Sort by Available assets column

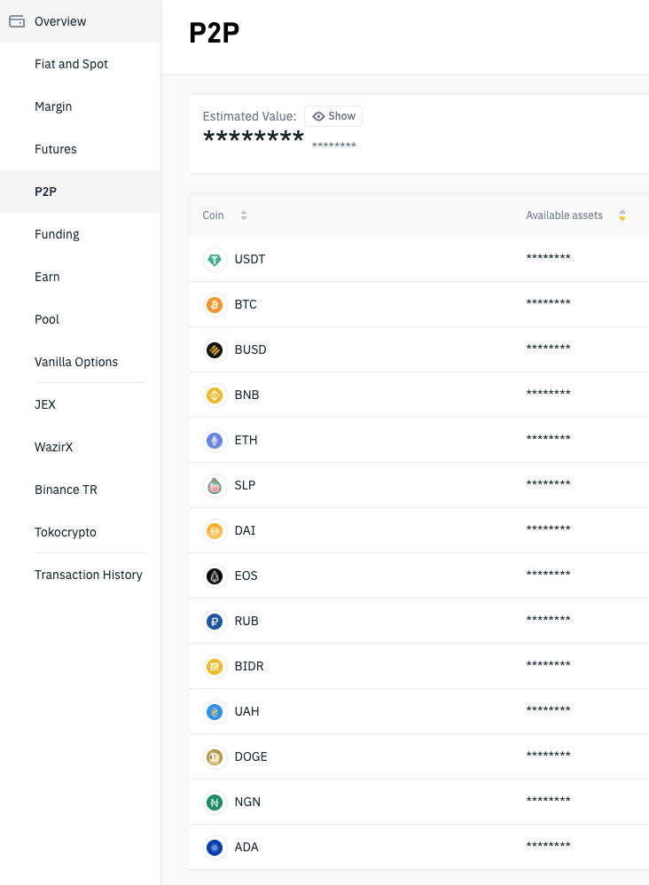622,215
